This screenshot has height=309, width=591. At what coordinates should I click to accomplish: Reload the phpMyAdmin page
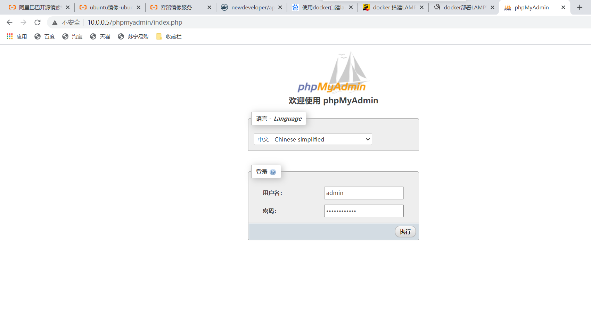click(x=38, y=23)
